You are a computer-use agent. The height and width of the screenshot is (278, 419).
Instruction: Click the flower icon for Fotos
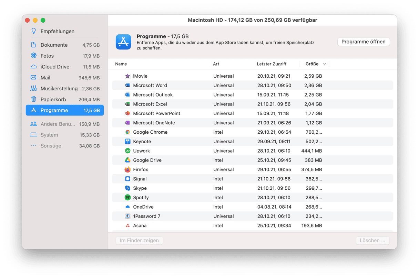click(33, 56)
